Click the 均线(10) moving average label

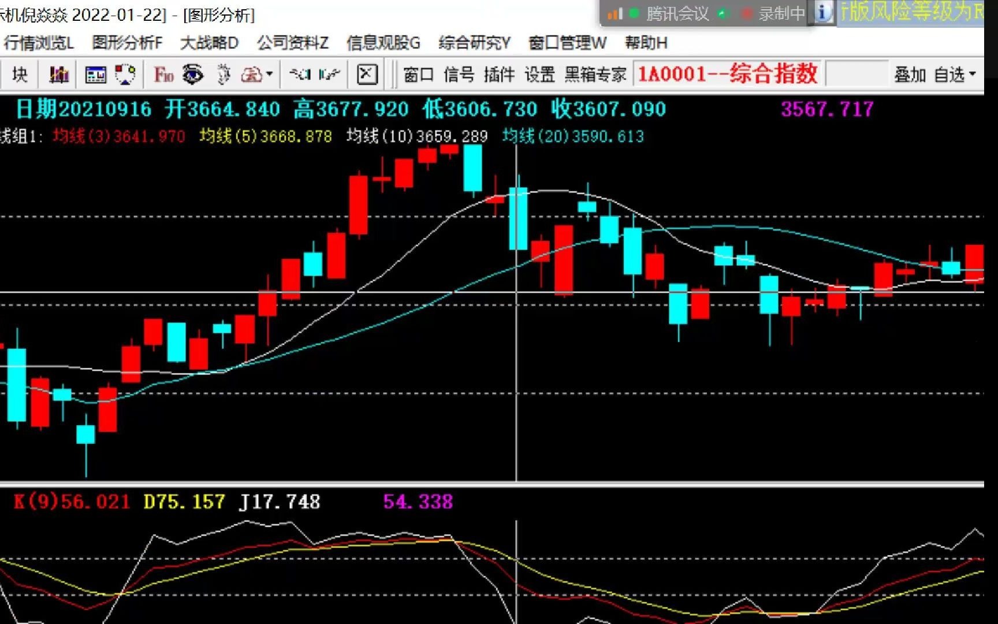pos(417,136)
